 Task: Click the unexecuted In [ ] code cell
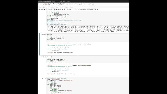tap(88, 86)
